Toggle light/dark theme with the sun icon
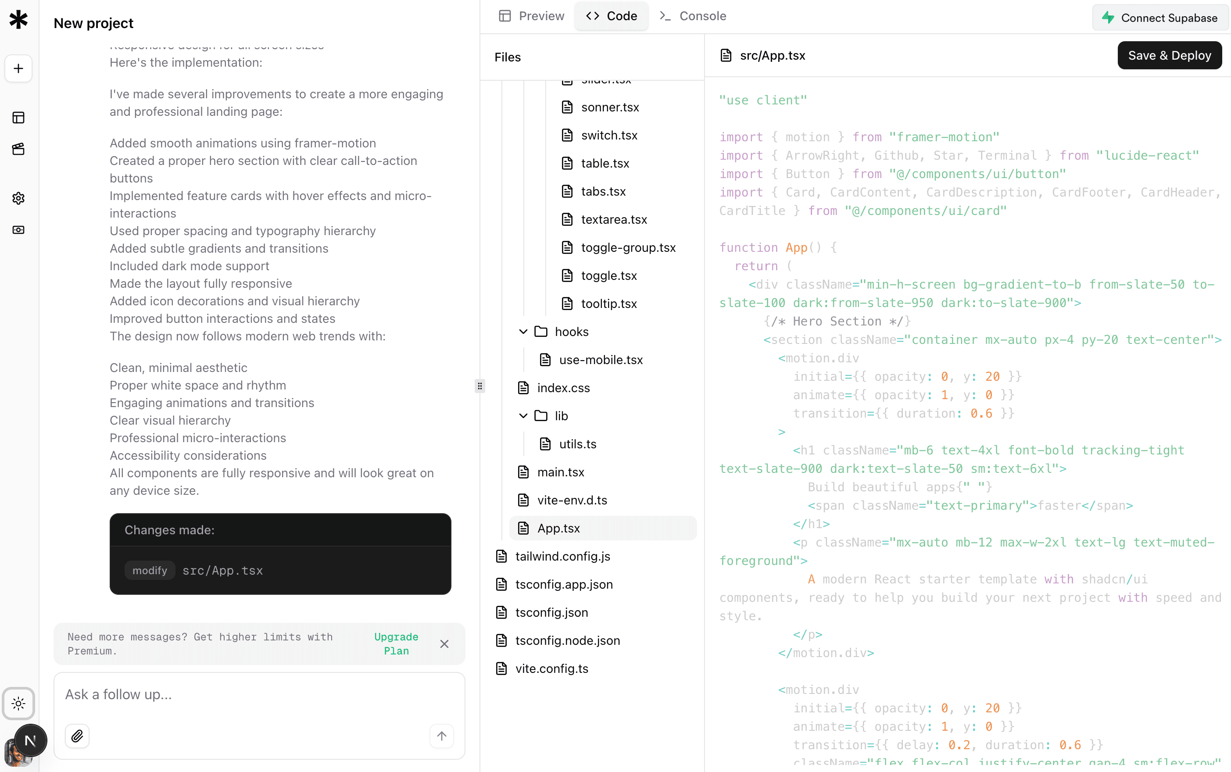This screenshot has width=1231, height=772. click(x=18, y=704)
